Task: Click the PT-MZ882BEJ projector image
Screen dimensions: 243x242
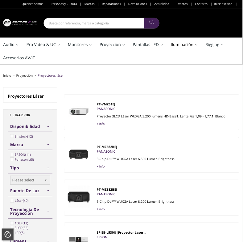Action: [x=79, y=197]
